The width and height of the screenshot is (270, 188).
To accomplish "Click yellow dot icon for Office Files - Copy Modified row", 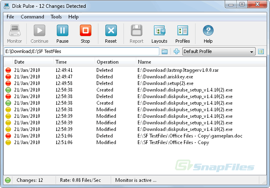I will [x=8, y=142].
